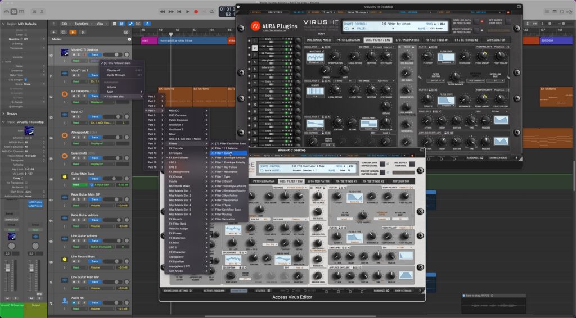This screenshot has height=318, width=576.
Task: Expand the VirusTI out 1 track disclosure arrow
Action: tap(65, 81)
